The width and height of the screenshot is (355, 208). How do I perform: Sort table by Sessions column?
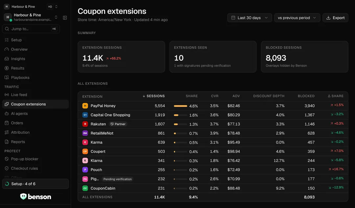coord(154,96)
